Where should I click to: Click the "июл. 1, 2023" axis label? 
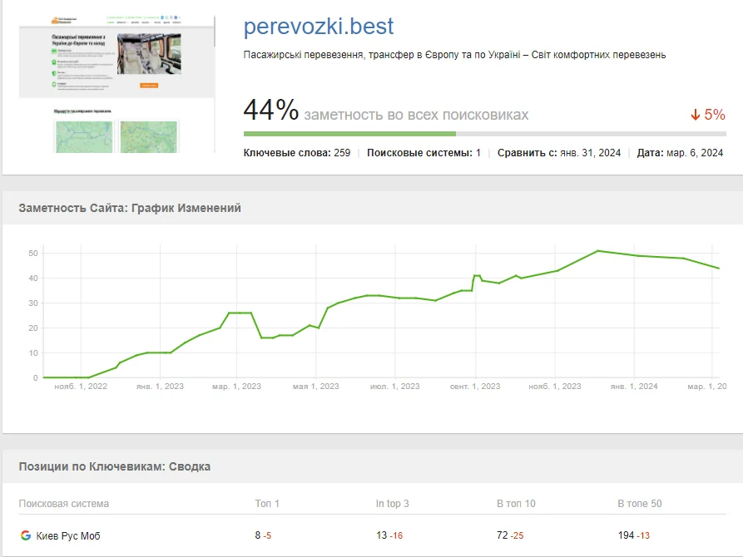[x=395, y=387]
